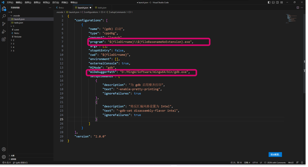Split the editor to the right

click(x=298, y=8)
